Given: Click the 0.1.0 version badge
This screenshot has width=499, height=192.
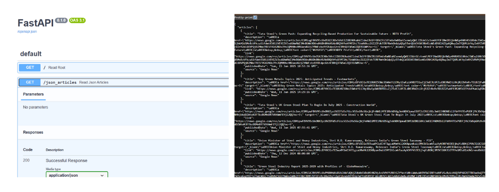Looking at the screenshot, I should [61, 20].
